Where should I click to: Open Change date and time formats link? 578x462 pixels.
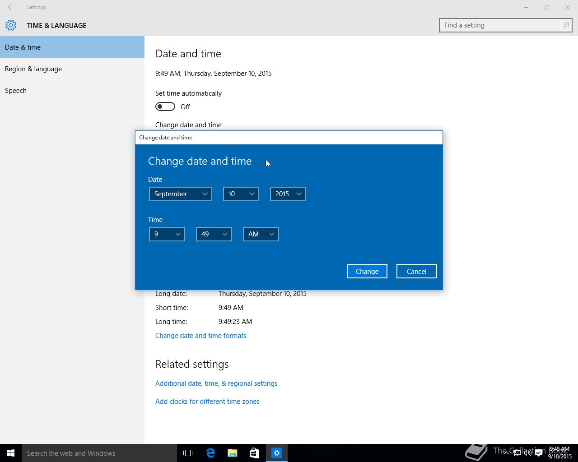200,336
